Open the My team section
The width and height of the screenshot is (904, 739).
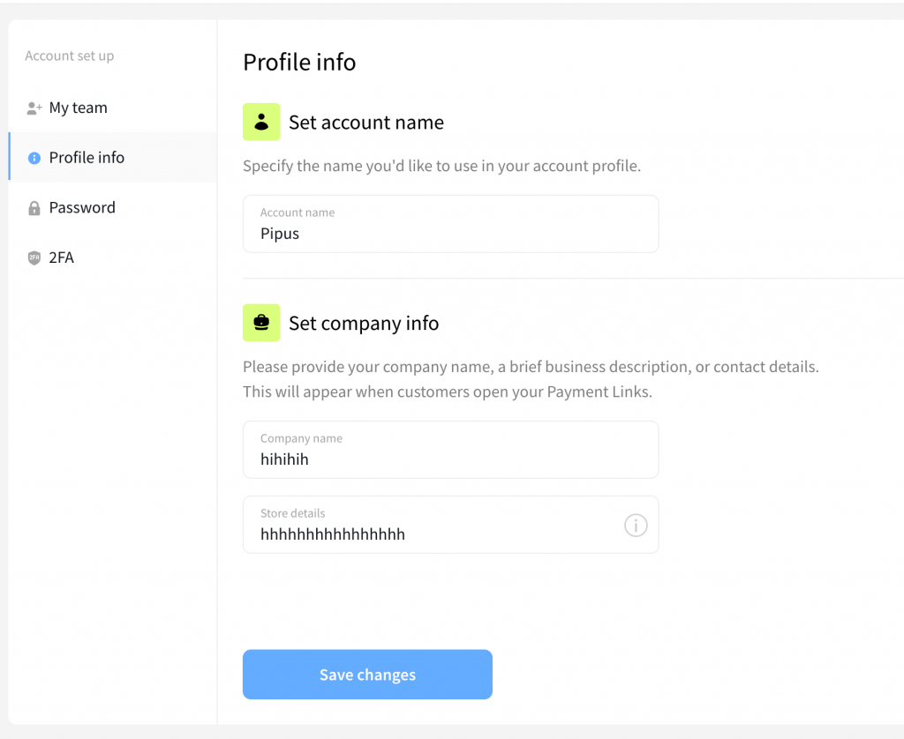tap(78, 108)
